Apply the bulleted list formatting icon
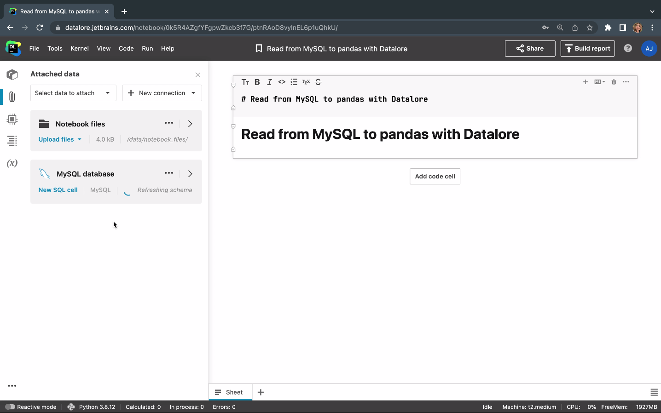661x413 pixels. (x=294, y=82)
